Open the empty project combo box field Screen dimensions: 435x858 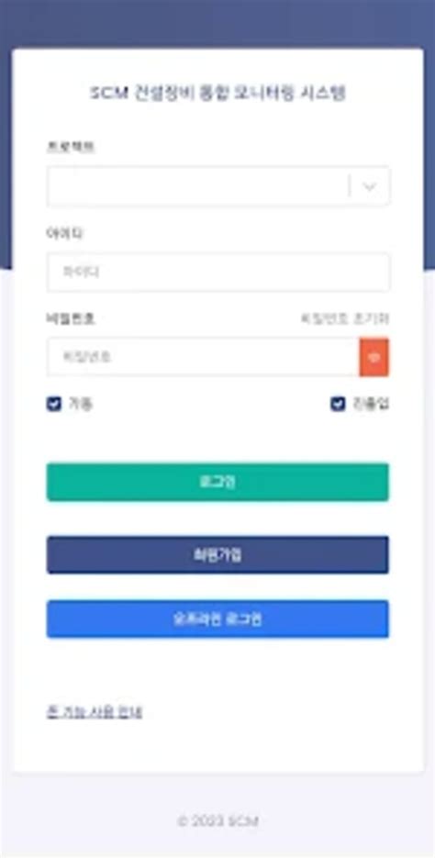point(218,186)
